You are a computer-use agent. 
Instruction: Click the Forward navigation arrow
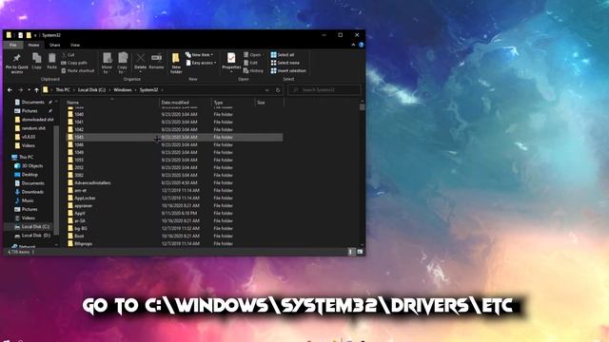(21, 90)
